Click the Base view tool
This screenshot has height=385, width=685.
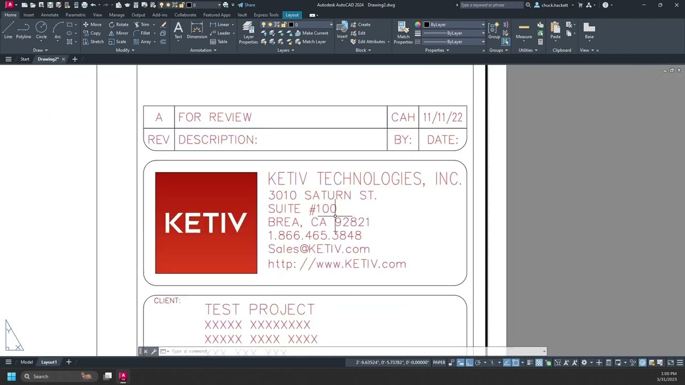(x=589, y=30)
